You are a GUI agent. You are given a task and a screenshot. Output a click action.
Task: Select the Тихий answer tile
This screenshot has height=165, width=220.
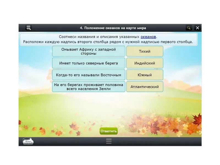tap(145, 51)
